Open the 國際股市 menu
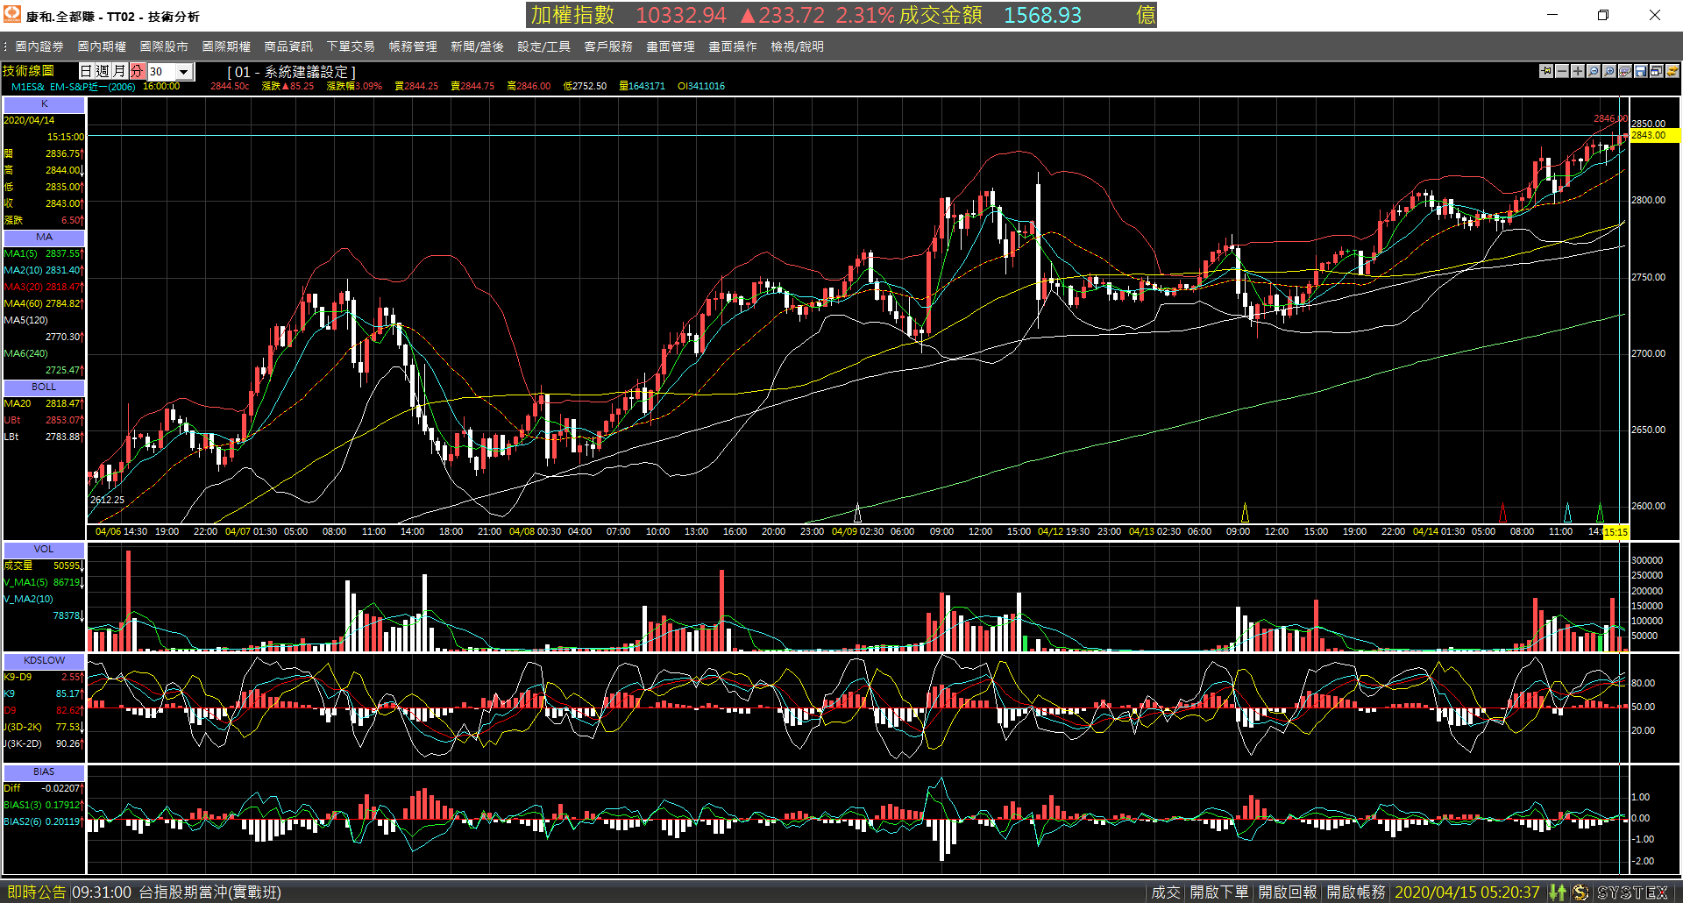Screen dimensions: 1683x903 [164, 46]
